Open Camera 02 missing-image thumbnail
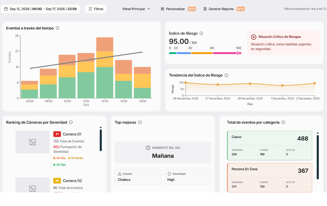Screen dimensions: 327x206 [x=33, y=185]
